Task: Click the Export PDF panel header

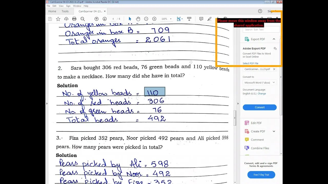Action: coord(260,39)
